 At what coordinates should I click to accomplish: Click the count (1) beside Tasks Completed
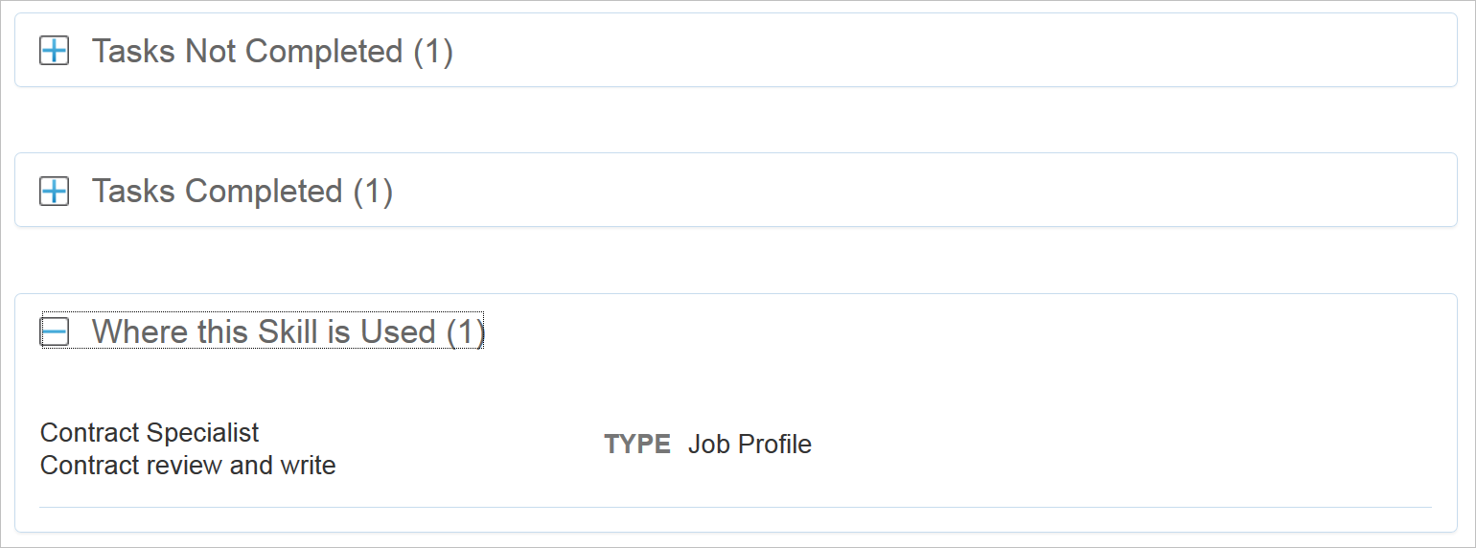(374, 192)
